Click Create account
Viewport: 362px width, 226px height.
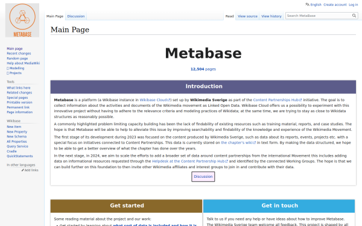pyautogui.click(x=335, y=5)
